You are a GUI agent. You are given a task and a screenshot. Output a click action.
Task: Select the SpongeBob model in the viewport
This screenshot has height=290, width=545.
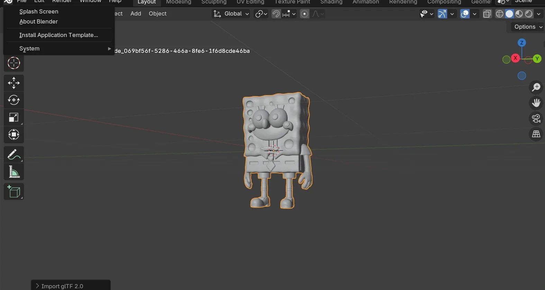click(x=277, y=150)
